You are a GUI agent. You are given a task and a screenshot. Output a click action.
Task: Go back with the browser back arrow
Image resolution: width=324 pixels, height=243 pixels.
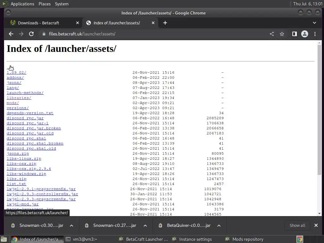11,34
